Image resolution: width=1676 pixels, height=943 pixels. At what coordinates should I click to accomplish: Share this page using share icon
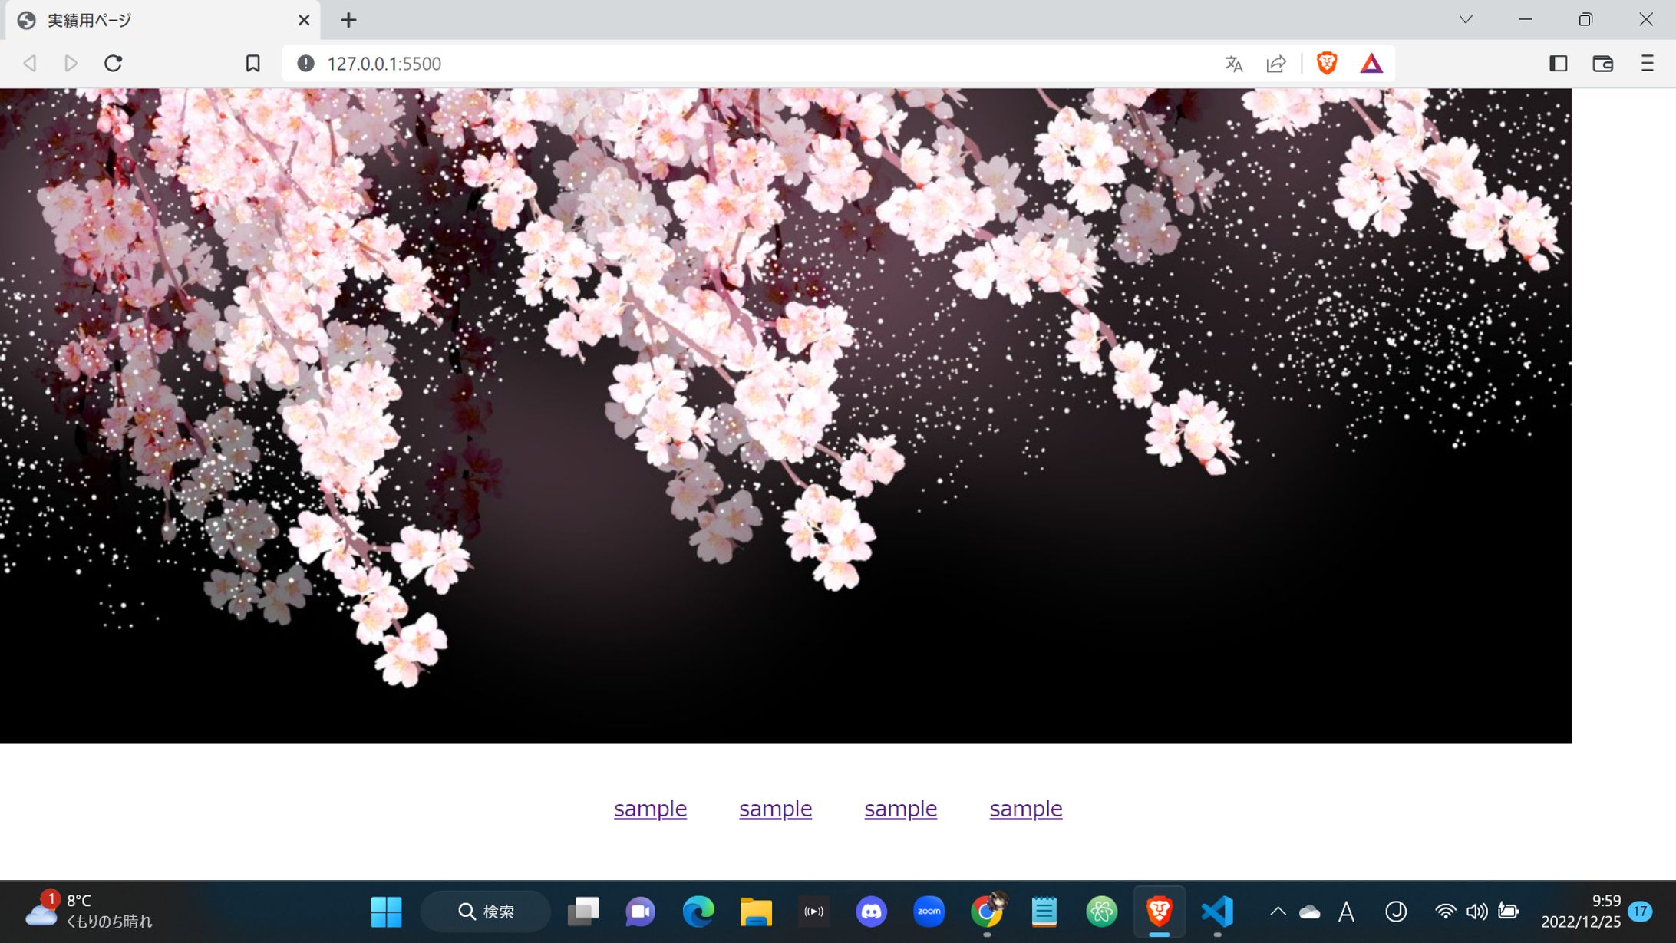pos(1276,64)
